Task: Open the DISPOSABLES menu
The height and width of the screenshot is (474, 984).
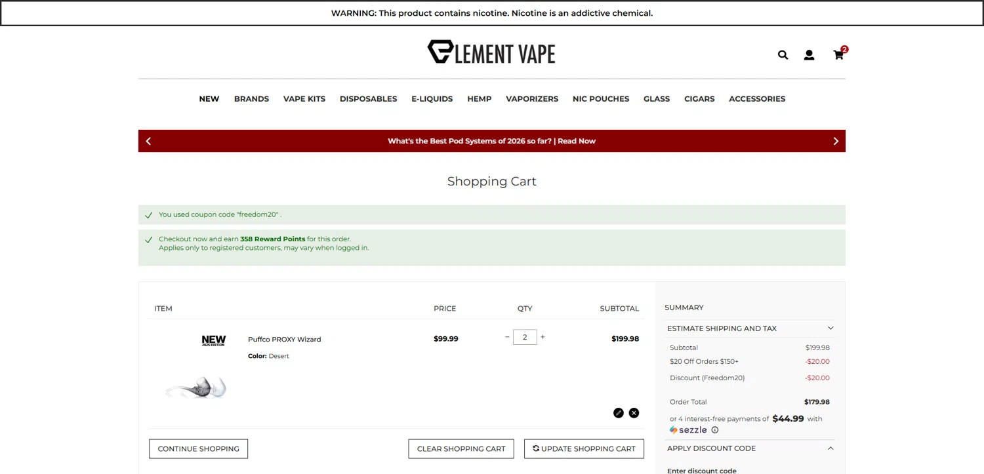Action: tap(368, 99)
